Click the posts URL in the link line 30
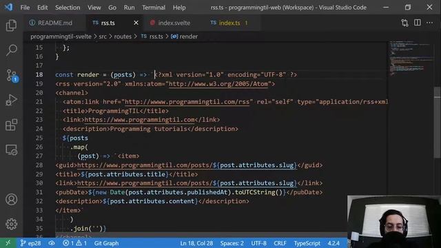Screen dimensions: 441x248 click(x=187, y=183)
